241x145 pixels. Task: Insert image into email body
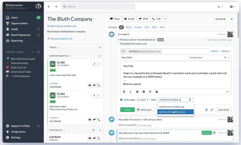click(157, 92)
